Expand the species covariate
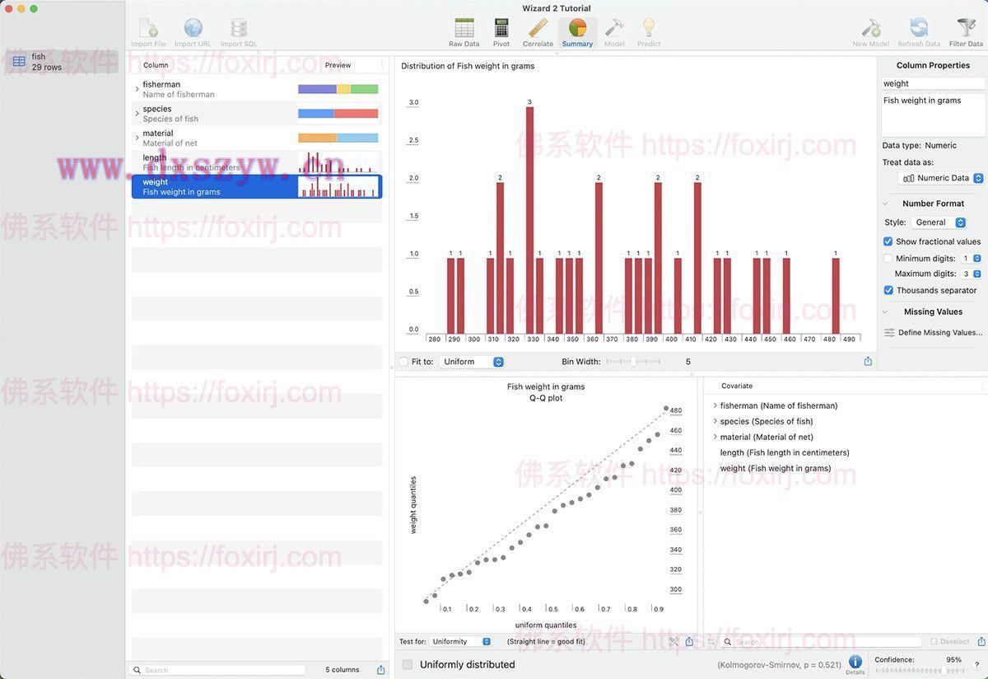 coord(715,421)
